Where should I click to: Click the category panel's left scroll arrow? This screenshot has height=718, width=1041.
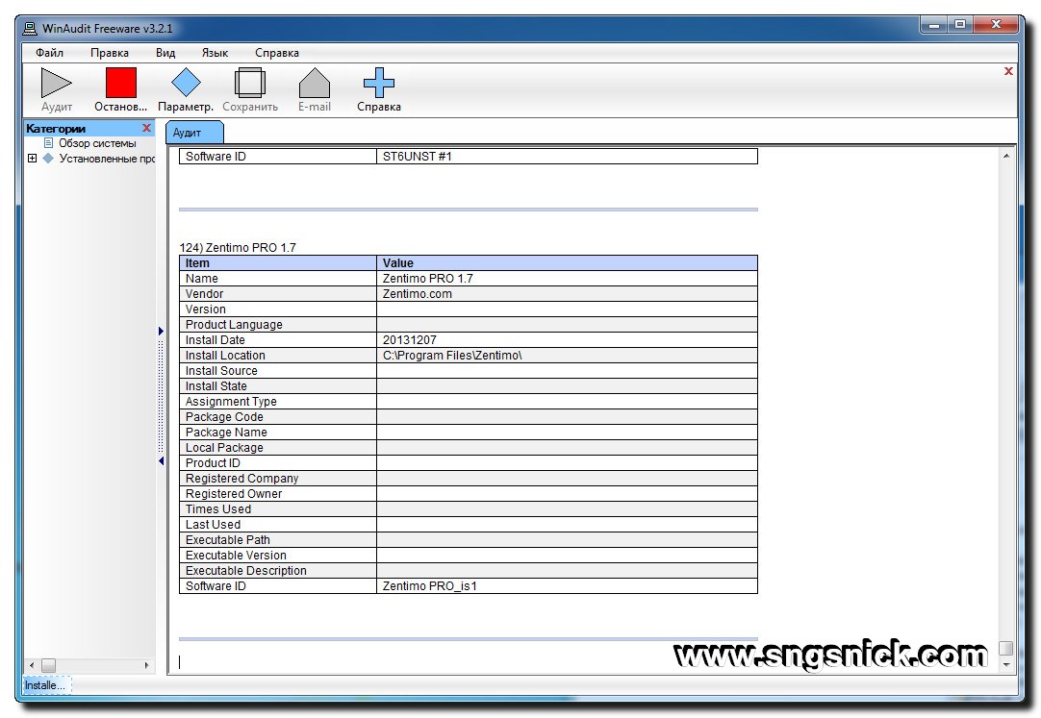[x=31, y=665]
